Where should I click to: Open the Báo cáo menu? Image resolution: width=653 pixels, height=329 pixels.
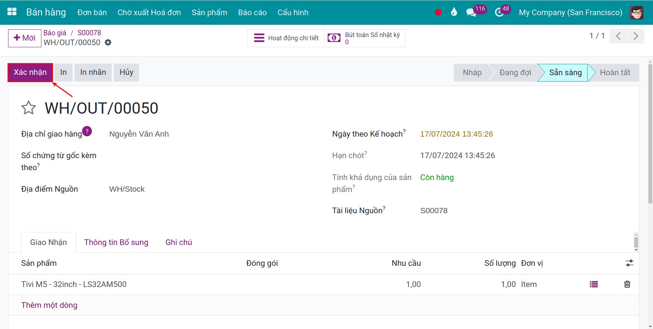pyautogui.click(x=252, y=12)
